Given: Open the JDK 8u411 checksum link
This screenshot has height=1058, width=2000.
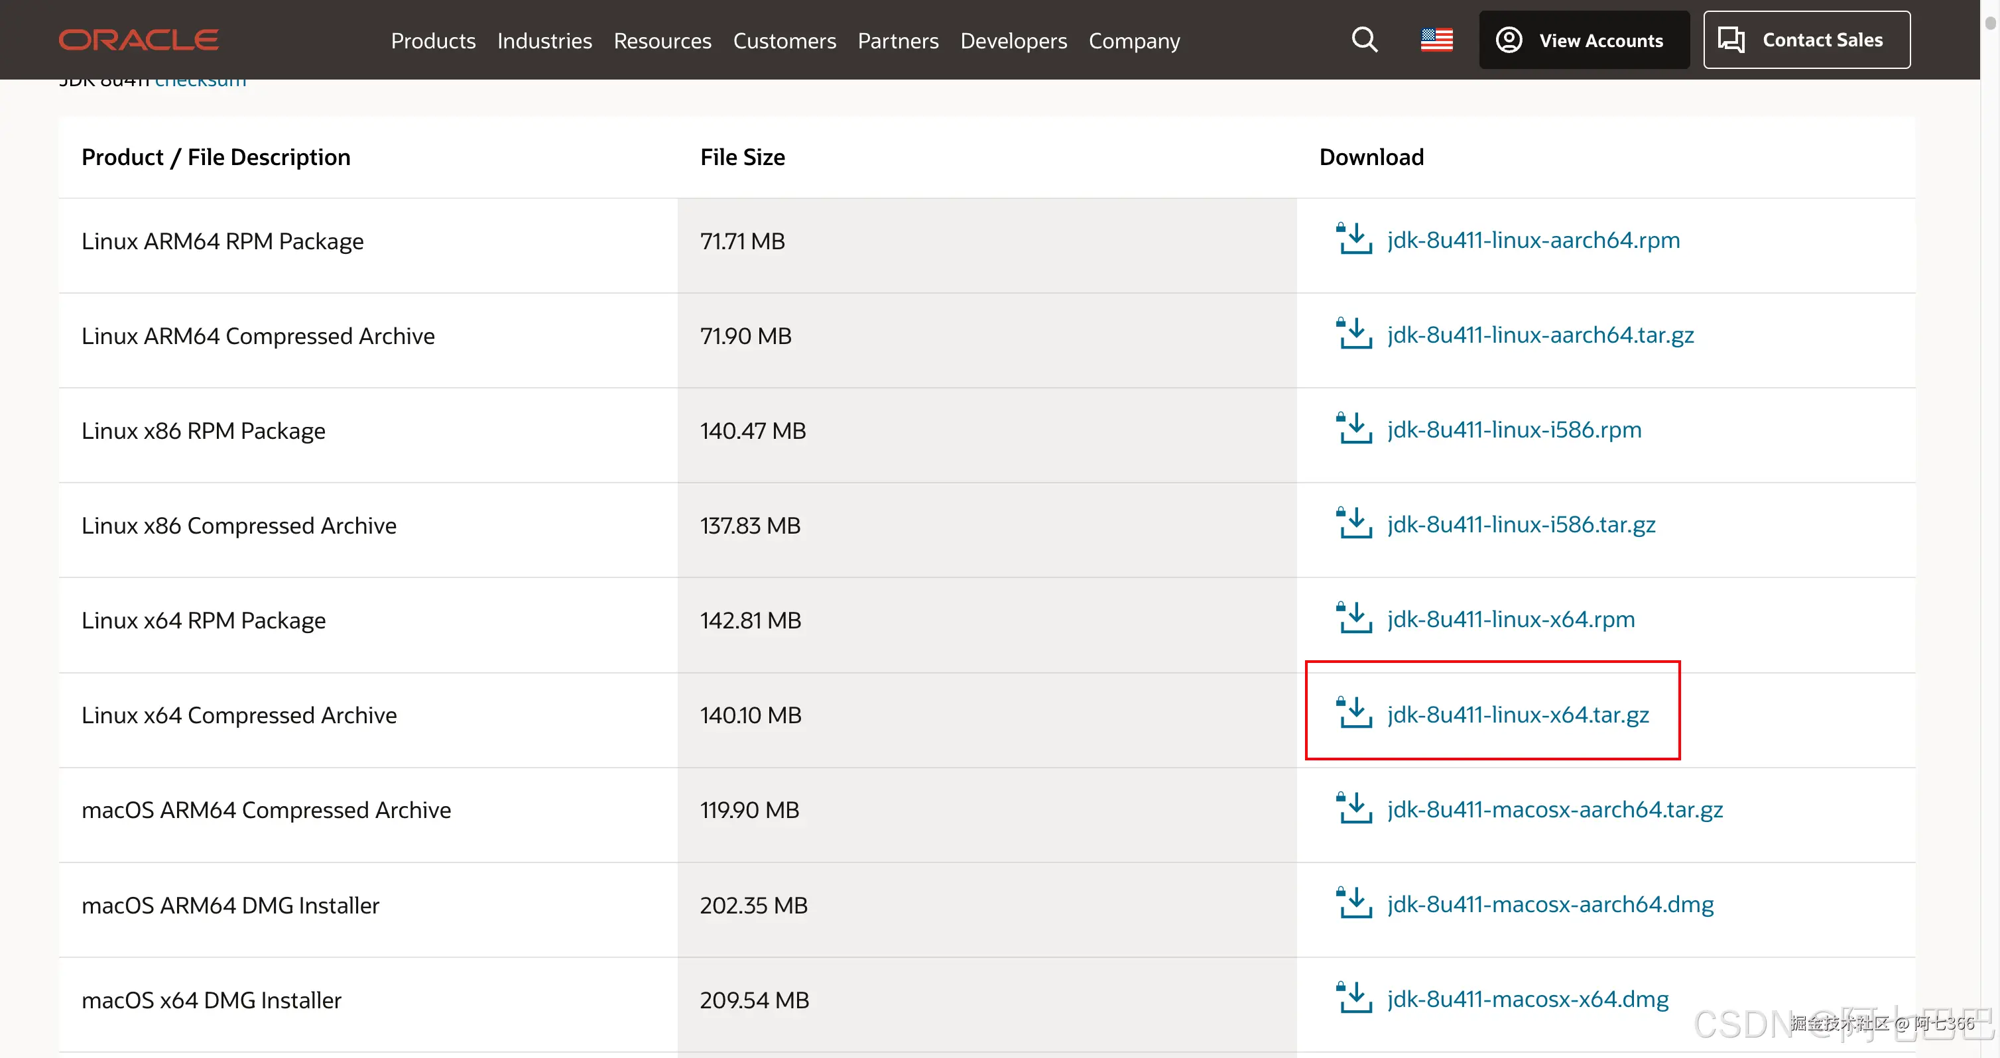Looking at the screenshot, I should coord(200,82).
